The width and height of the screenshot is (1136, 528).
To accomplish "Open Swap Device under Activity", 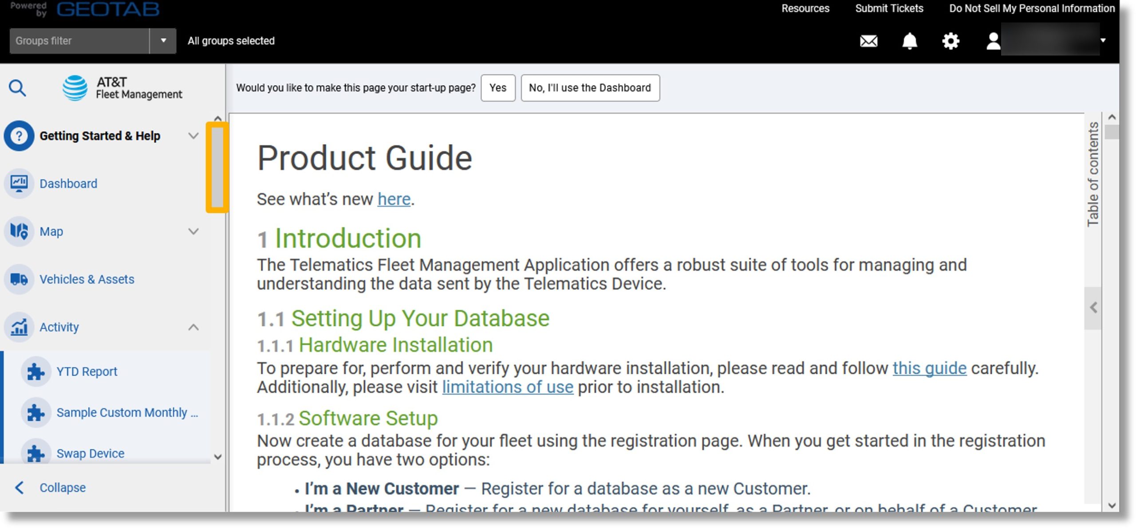I will 91,453.
